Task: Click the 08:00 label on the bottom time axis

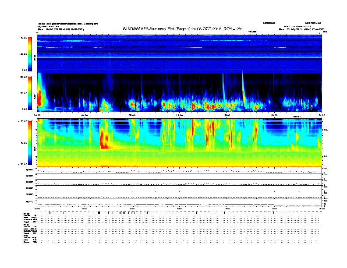Action: [x=132, y=209]
